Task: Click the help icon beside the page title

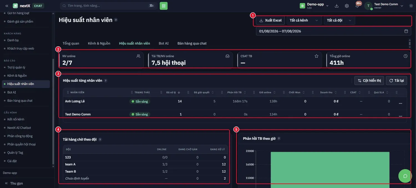Action: tap(116, 20)
